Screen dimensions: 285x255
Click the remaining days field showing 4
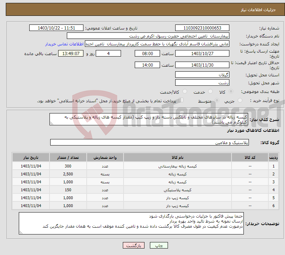108,53
